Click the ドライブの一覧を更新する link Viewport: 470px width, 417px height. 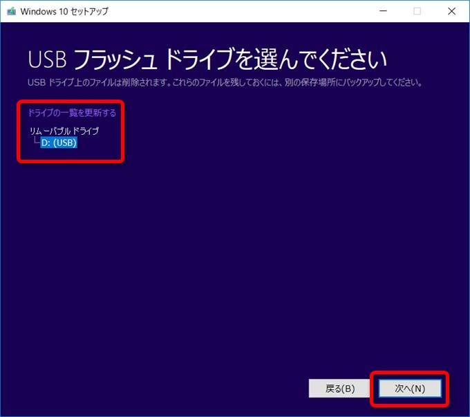point(72,113)
